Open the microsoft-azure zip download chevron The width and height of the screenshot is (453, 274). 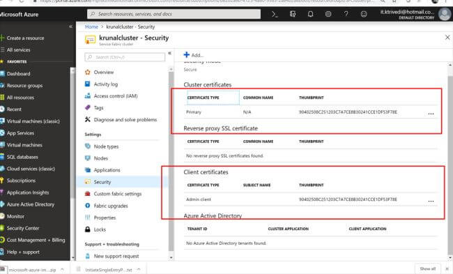pyautogui.click(x=62, y=269)
